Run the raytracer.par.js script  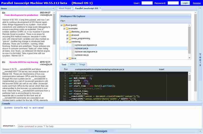[66, 69]
